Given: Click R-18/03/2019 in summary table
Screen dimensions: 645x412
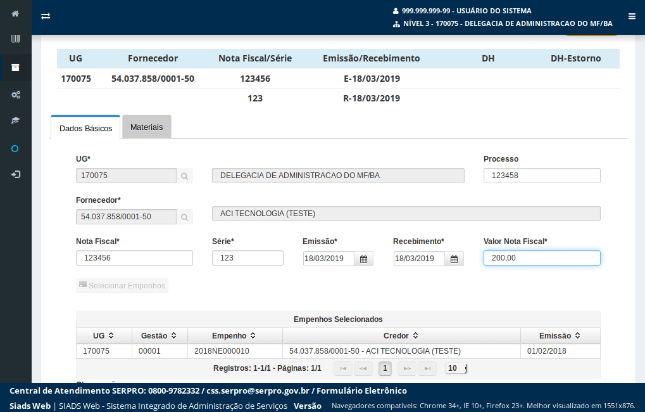Looking at the screenshot, I should (372, 98).
